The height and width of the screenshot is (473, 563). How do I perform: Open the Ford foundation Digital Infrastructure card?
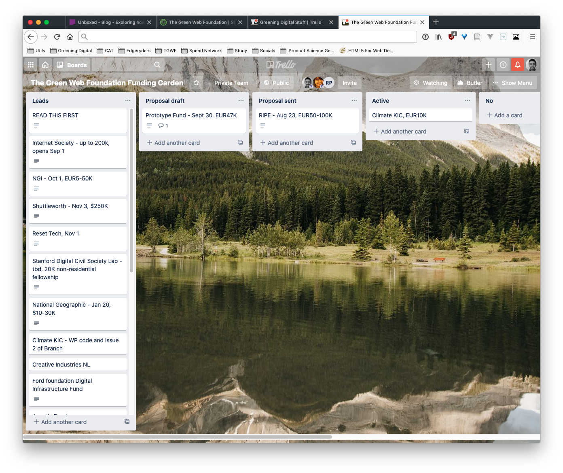coord(78,390)
